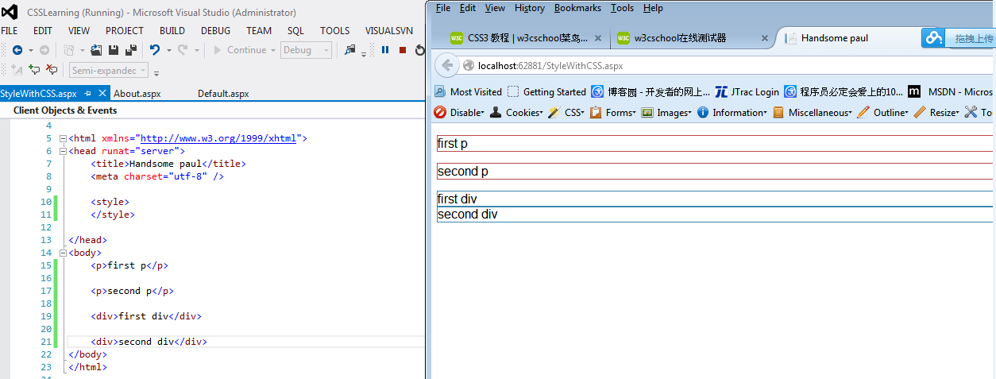Open the VISUALSVN menu
Viewport: 996px width, 379px height.
[x=389, y=31]
